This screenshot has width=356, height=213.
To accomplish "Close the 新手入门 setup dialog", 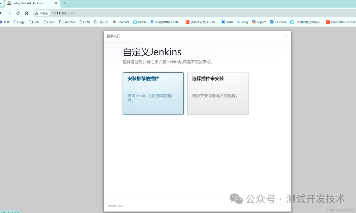I will tap(286, 37).
